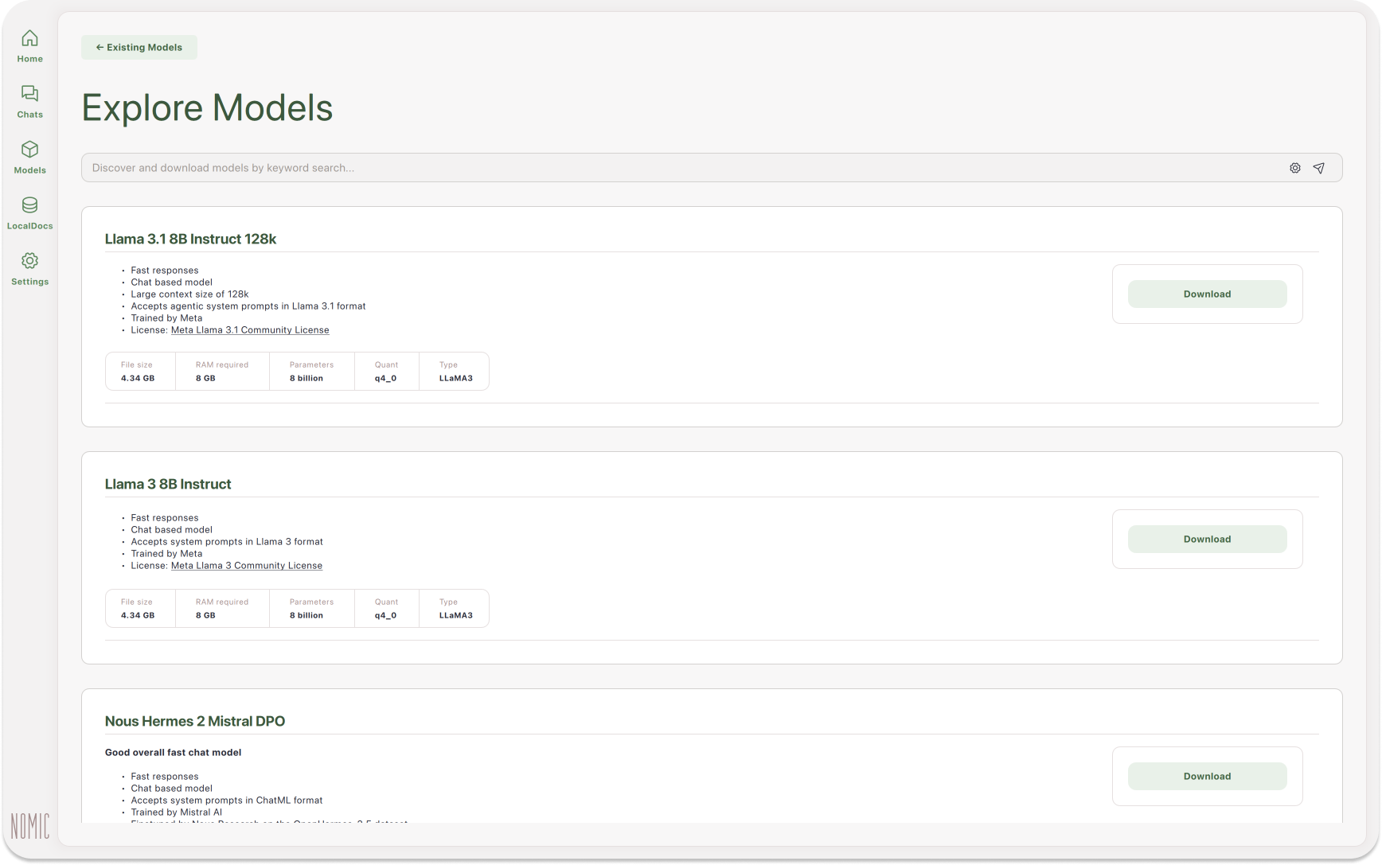The image size is (1382, 865).
Task: Click the Llama 3.1 8B Instruct 128k title
Action: [x=190, y=239]
